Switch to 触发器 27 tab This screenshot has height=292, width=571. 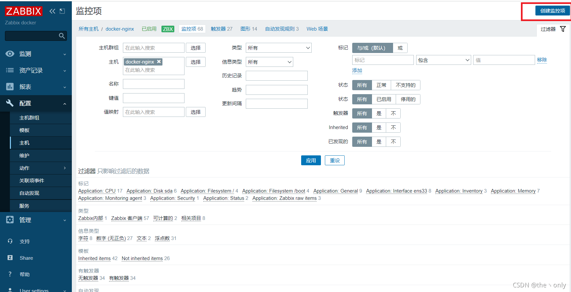click(x=222, y=29)
